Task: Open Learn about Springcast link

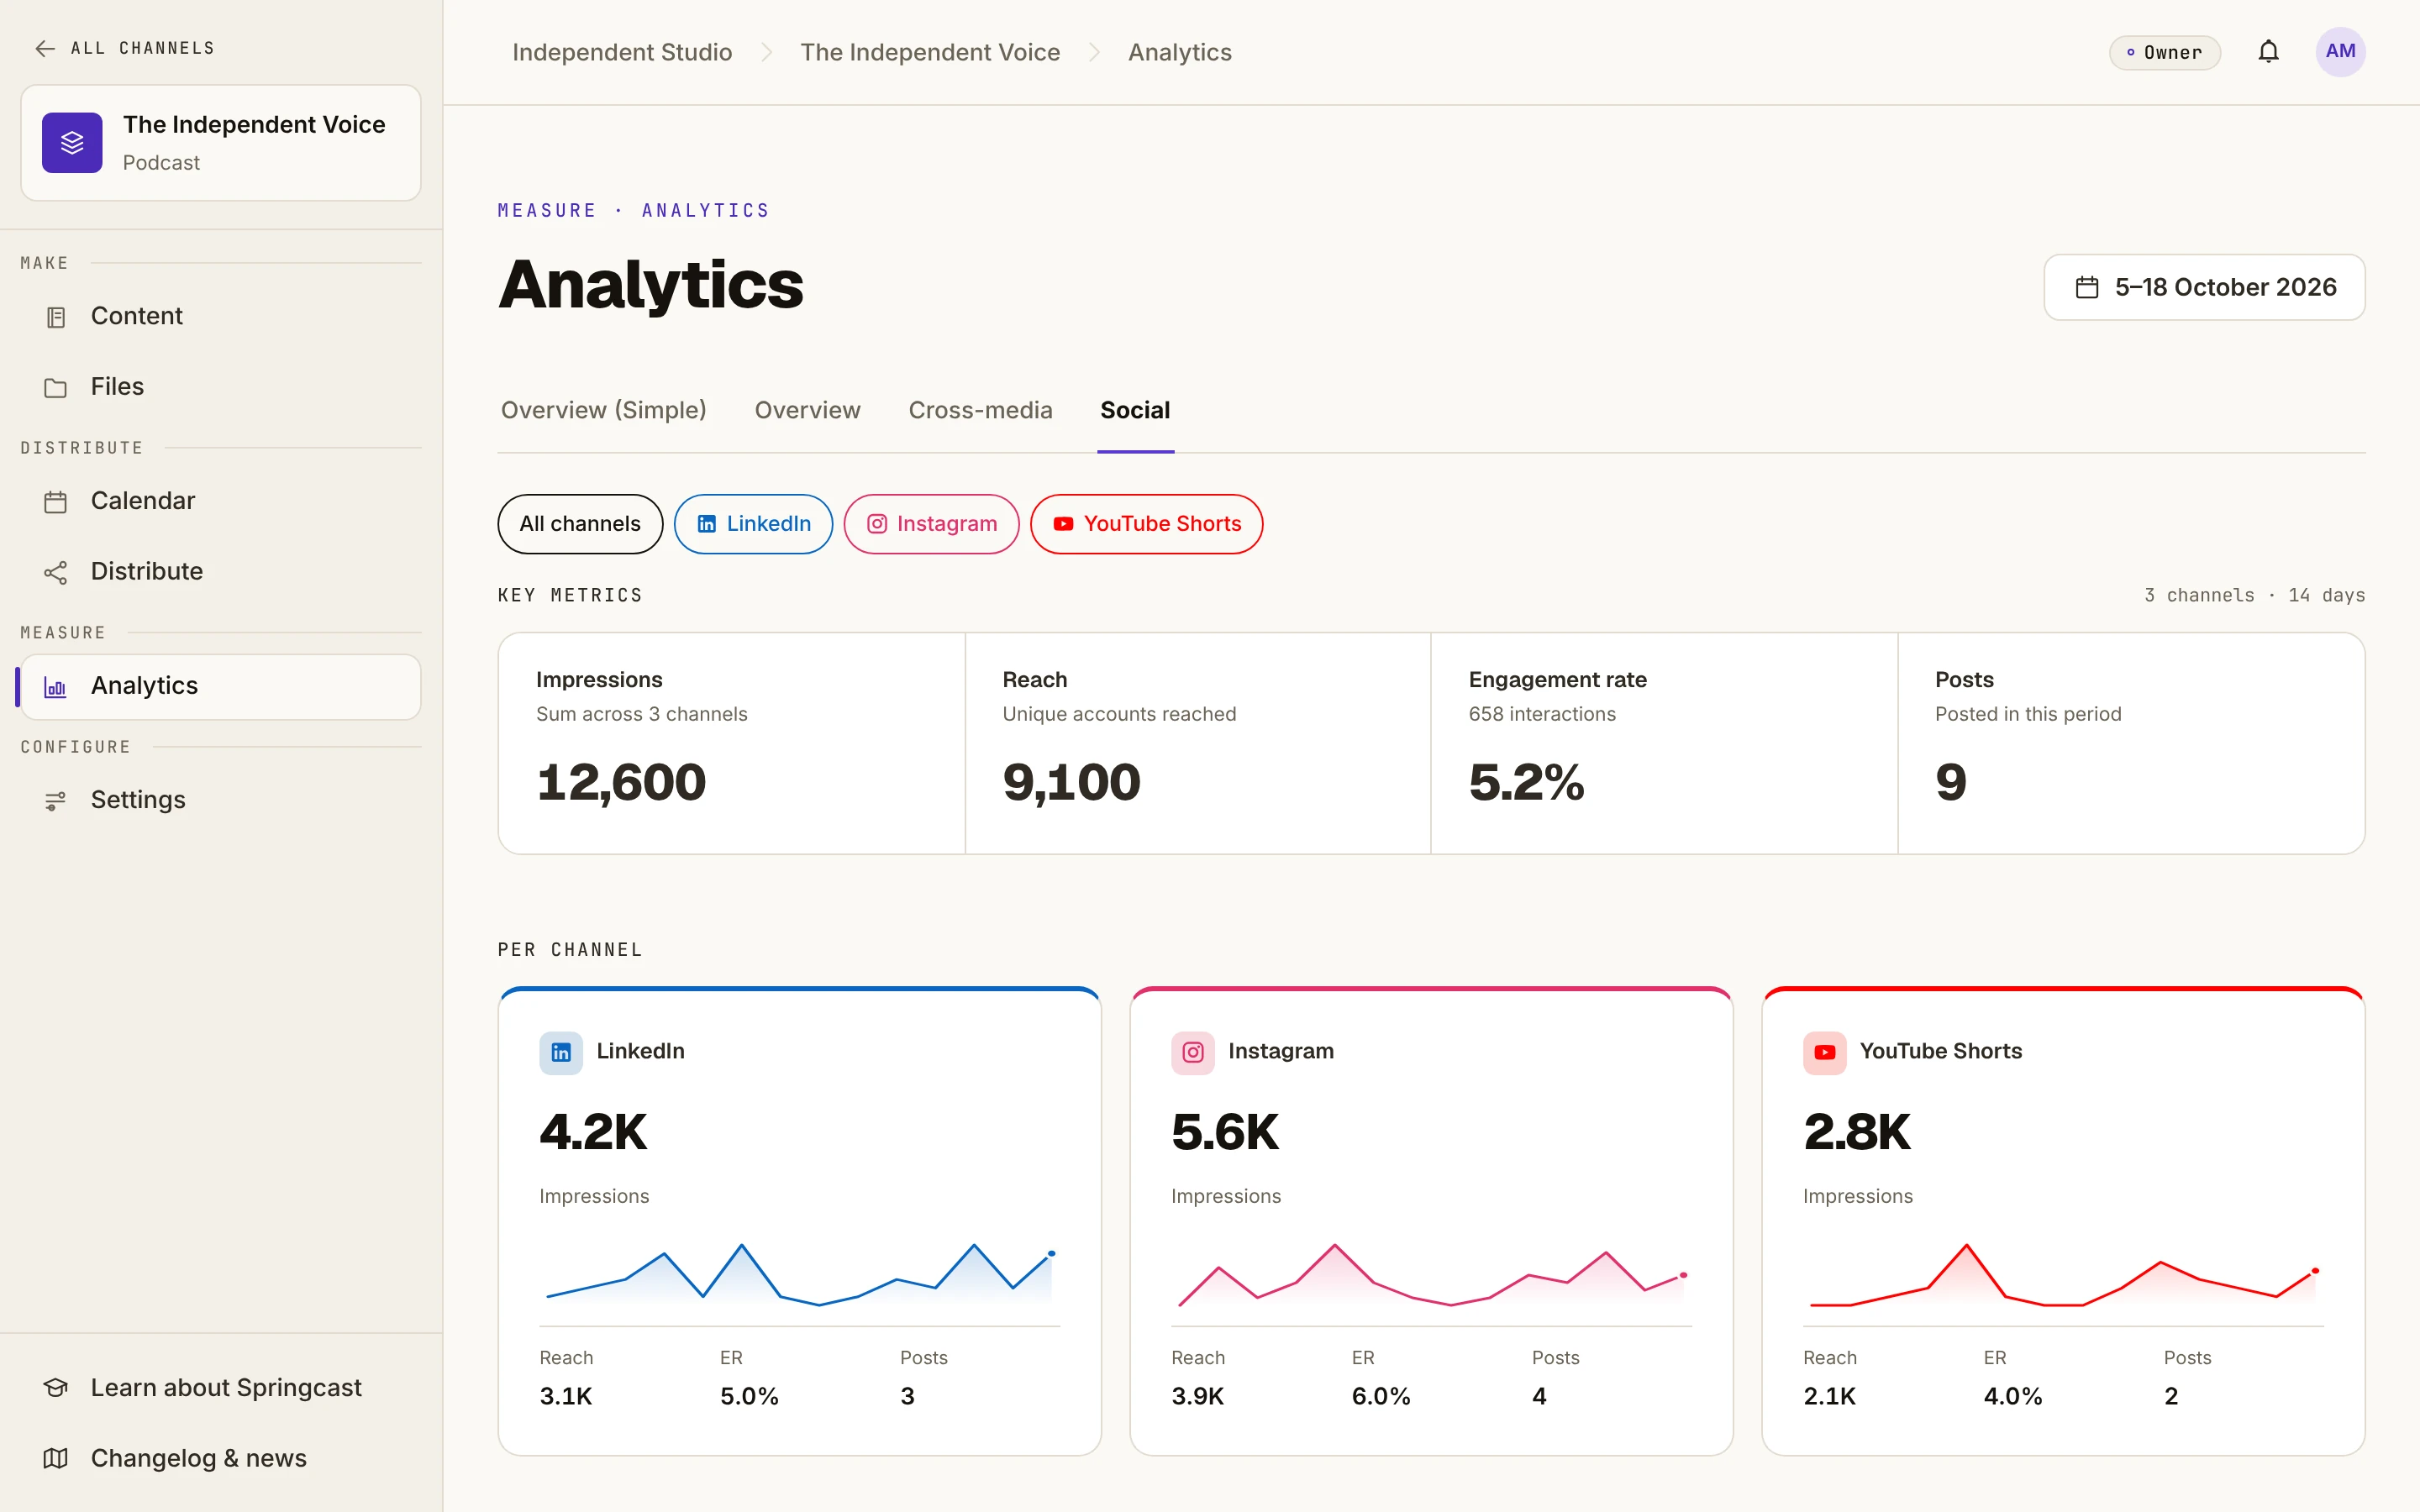Action: tap(221, 1388)
